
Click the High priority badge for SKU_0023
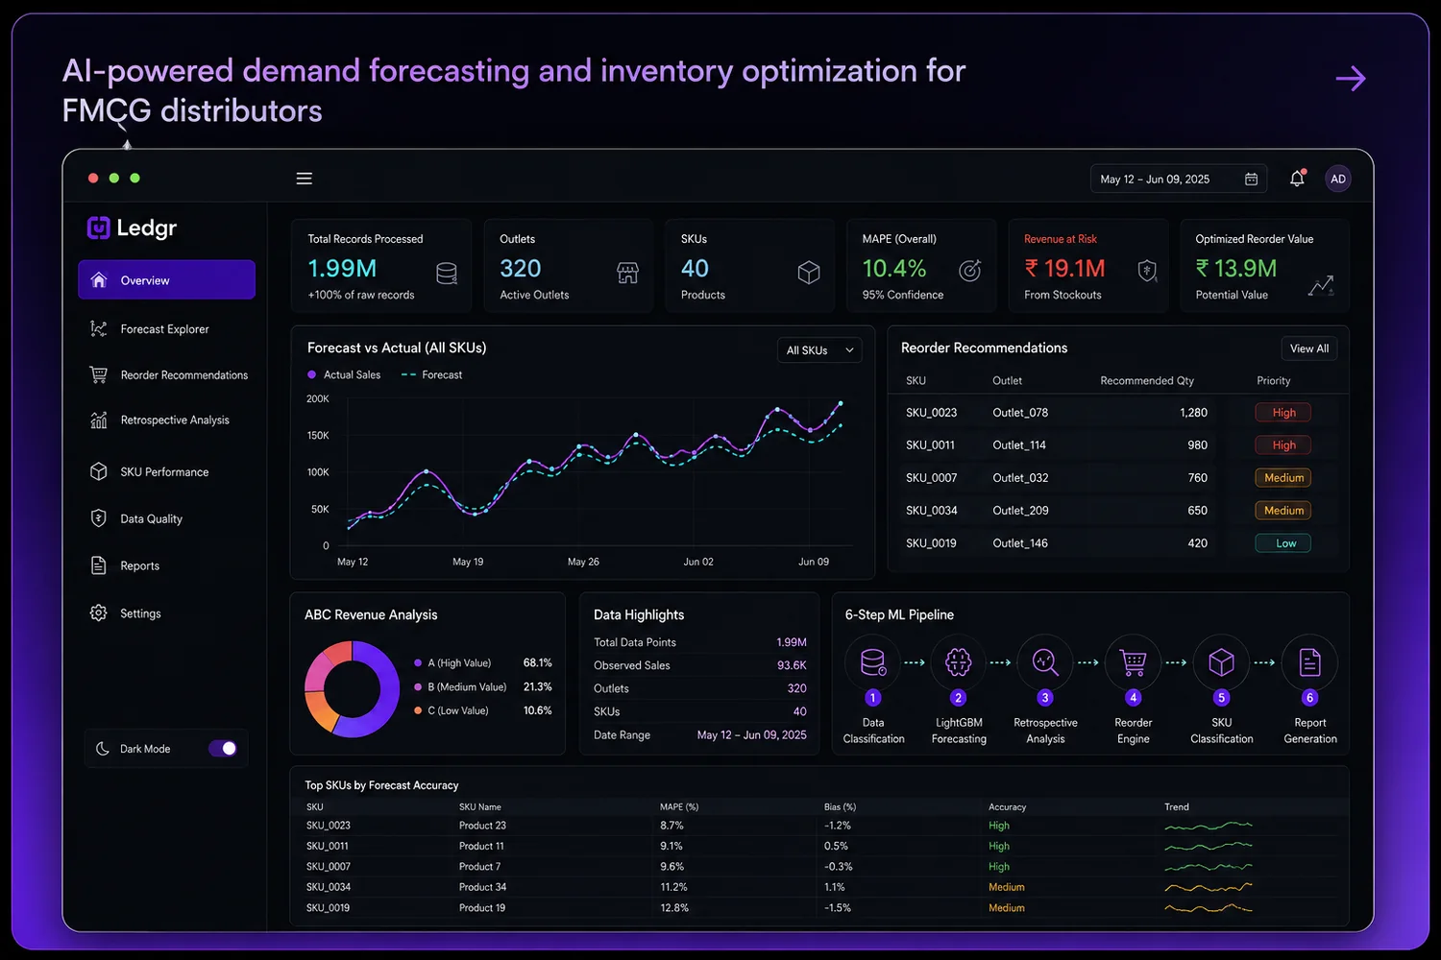(x=1283, y=413)
